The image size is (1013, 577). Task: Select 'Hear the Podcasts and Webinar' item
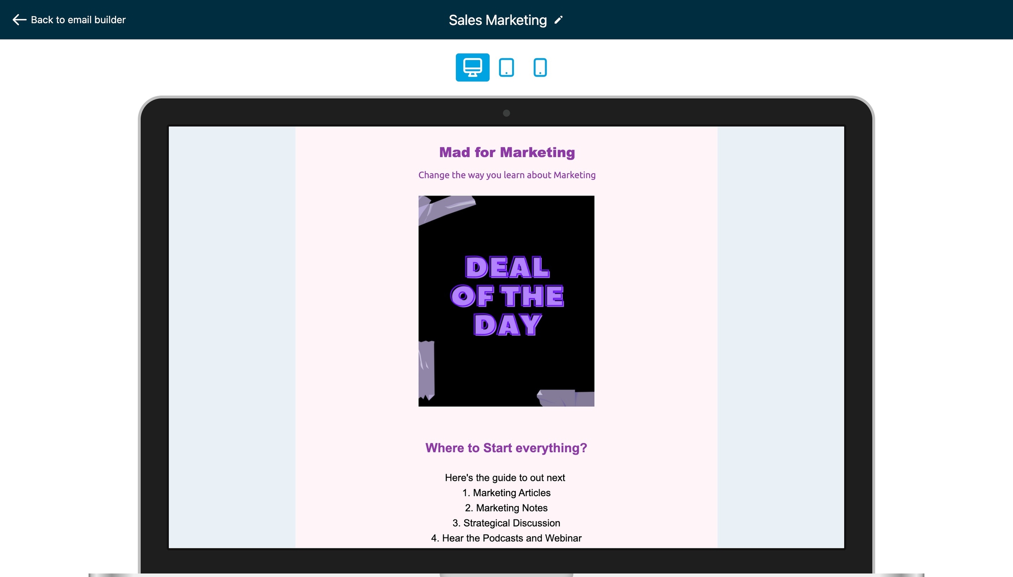tap(506, 538)
